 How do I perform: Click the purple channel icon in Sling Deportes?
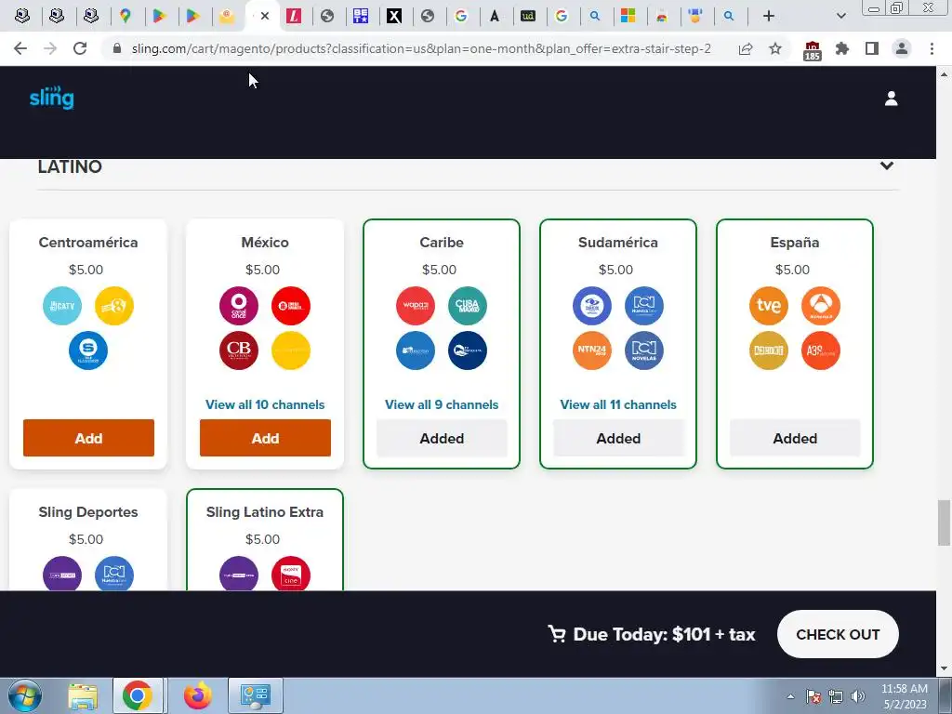click(62, 574)
